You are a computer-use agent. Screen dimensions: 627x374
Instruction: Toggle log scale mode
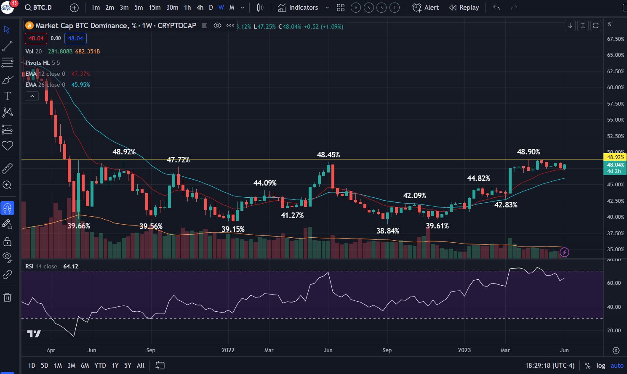(x=601, y=366)
